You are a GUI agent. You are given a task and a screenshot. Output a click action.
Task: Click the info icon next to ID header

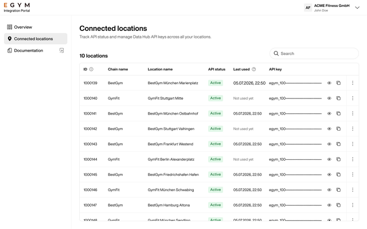coord(91,69)
